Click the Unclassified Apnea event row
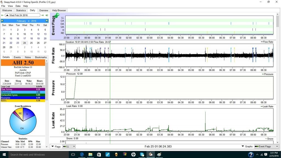 click(23, 95)
